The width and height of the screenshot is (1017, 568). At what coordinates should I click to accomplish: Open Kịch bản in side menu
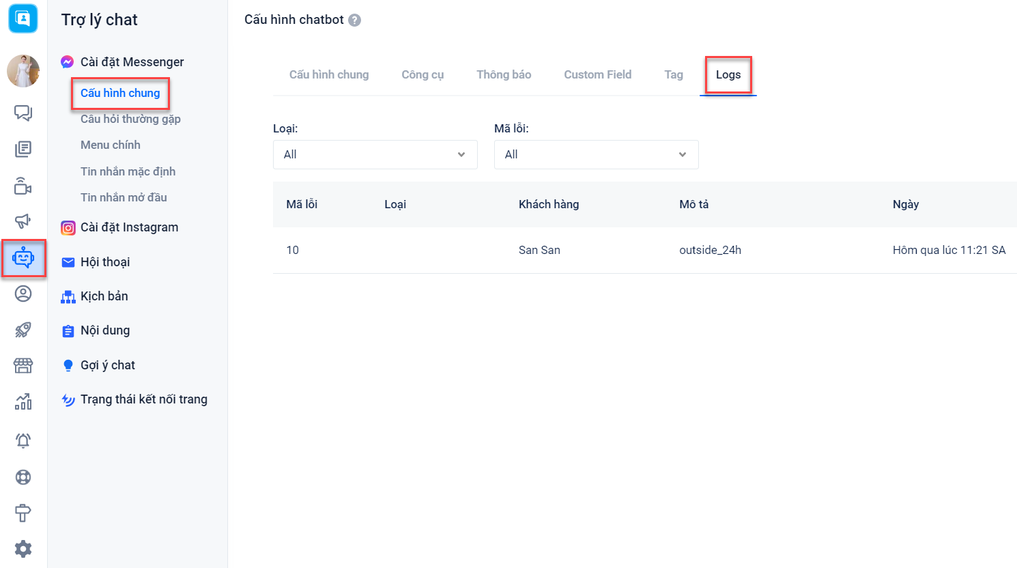tap(104, 296)
